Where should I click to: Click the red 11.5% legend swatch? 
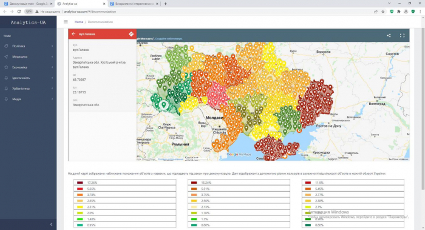308,183
